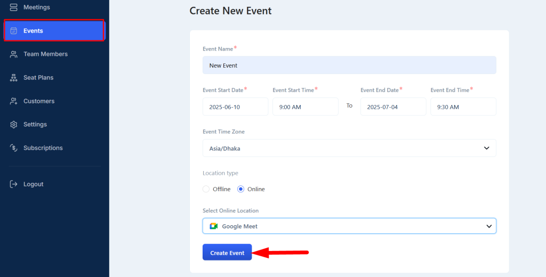Open the Event Start Time picker
546x277 pixels.
306,107
